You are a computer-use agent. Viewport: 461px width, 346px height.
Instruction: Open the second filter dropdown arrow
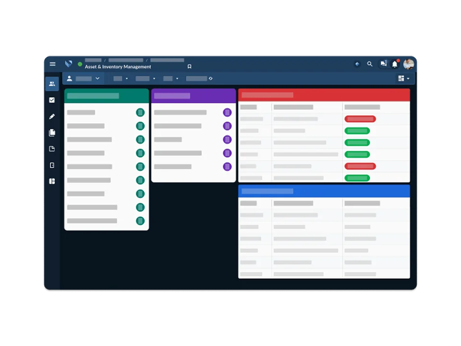point(154,78)
